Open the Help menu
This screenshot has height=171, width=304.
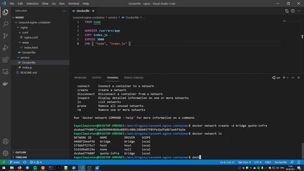point(85,3)
